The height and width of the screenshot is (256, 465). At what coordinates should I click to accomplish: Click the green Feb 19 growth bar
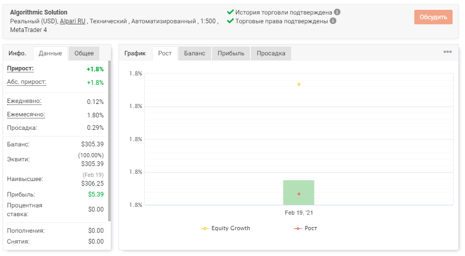(298, 192)
